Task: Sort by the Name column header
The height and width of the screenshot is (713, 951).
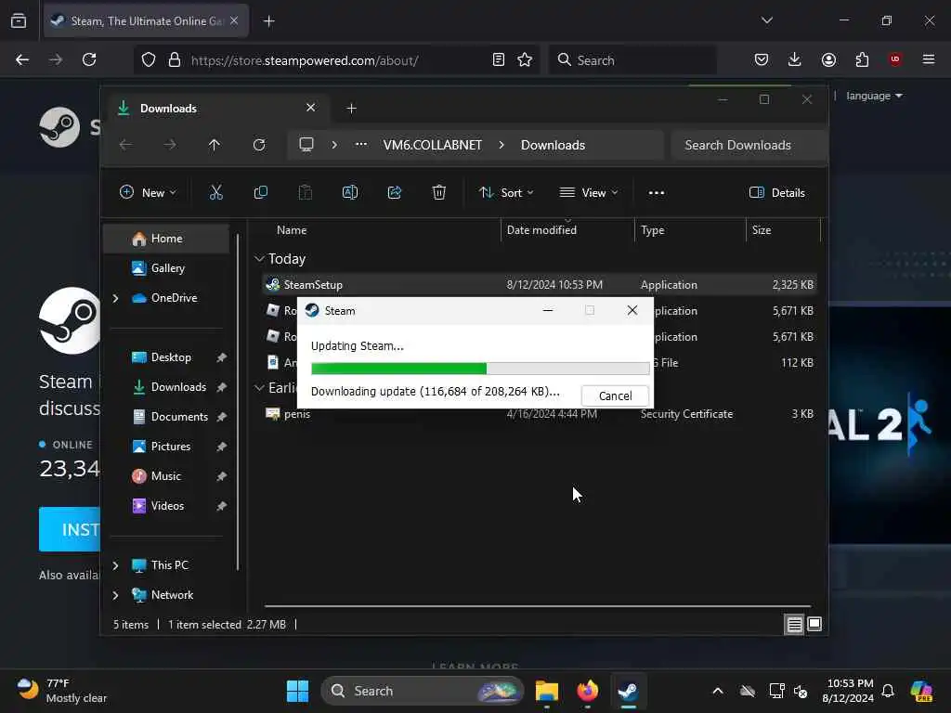Action: click(x=292, y=230)
